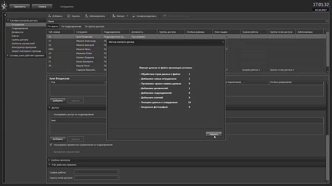The height and width of the screenshot is (186, 332).
Task: Sort by the Сотрудник column header
Action: tap(88, 32)
